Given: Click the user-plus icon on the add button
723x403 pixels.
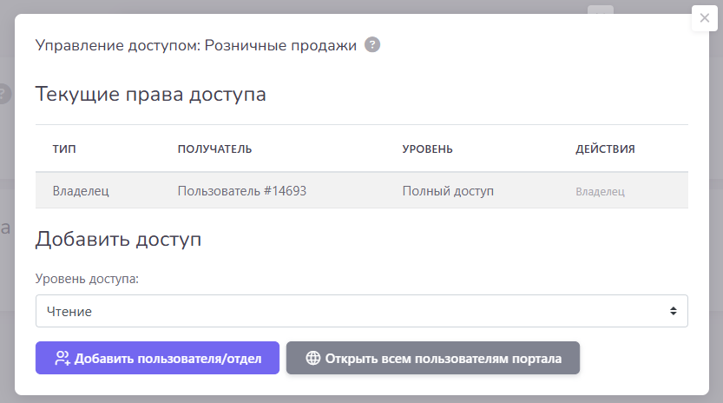Looking at the screenshot, I should pyautogui.click(x=62, y=358).
